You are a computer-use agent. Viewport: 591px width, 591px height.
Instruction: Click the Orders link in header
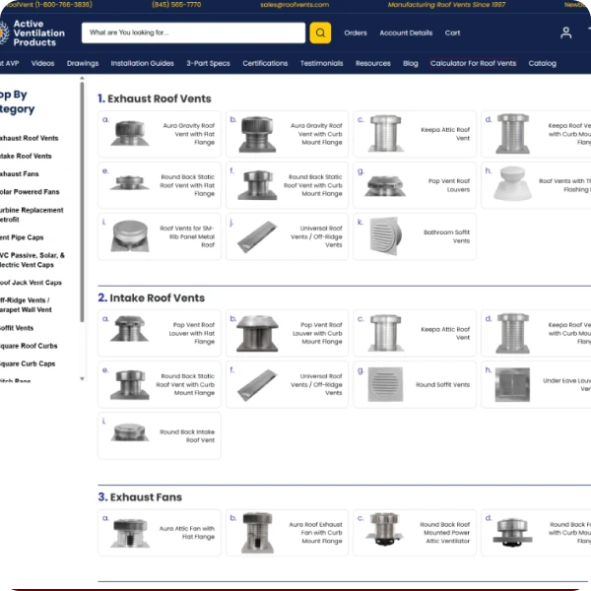pyautogui.click(x=355, y=33)
